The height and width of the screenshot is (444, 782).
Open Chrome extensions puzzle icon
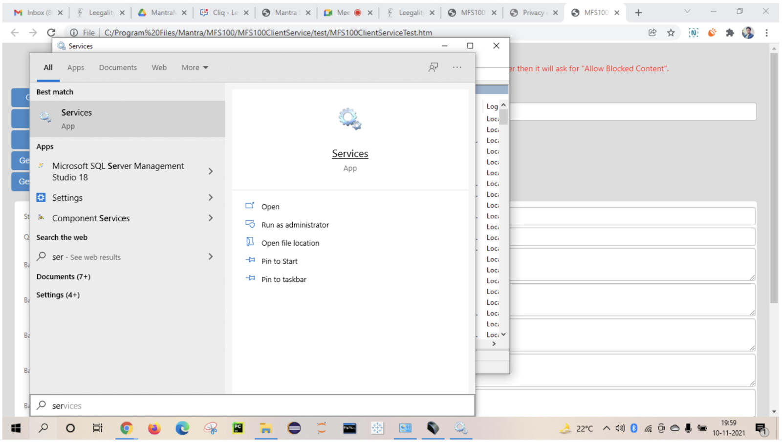pos(730,33)
